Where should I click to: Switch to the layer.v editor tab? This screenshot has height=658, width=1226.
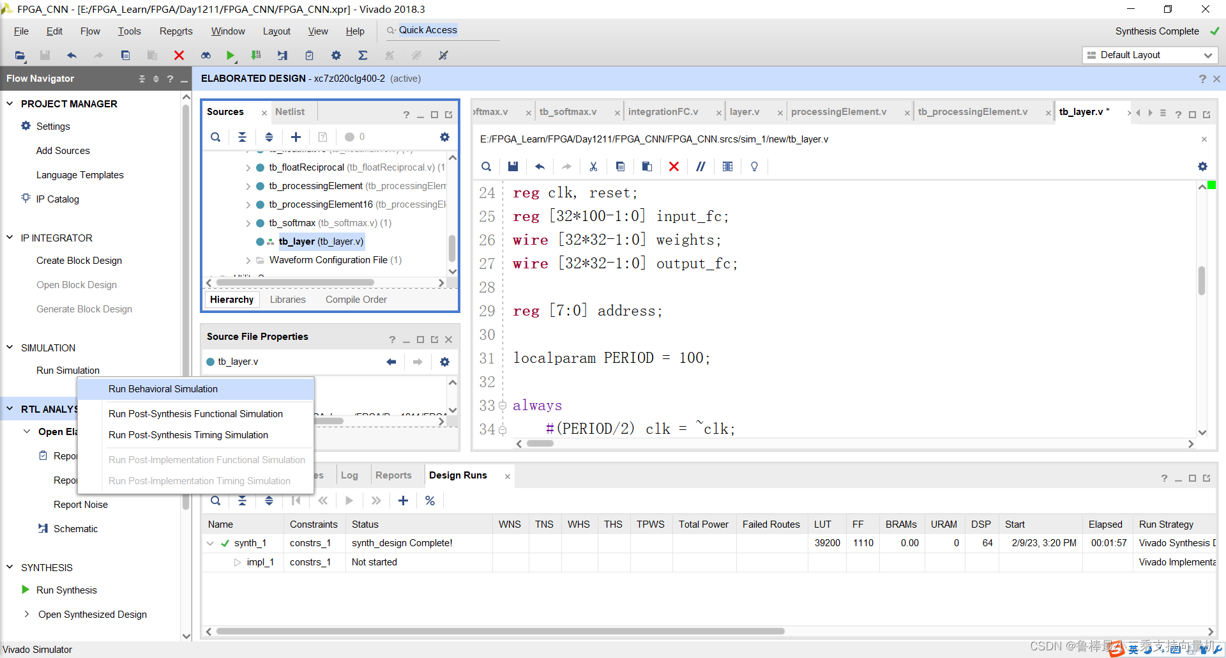coord(745,112)
